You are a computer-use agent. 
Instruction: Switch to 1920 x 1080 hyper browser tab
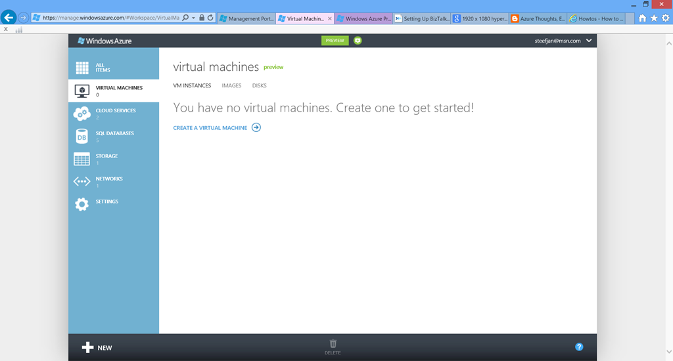click(480, 18)
